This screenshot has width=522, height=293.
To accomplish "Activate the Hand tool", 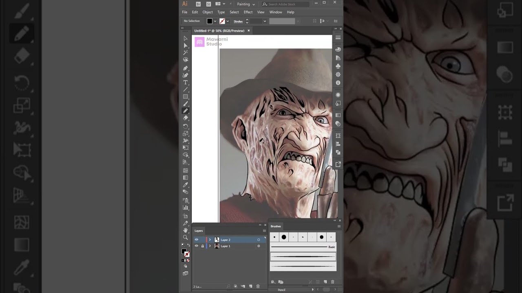I will (186, 230).
